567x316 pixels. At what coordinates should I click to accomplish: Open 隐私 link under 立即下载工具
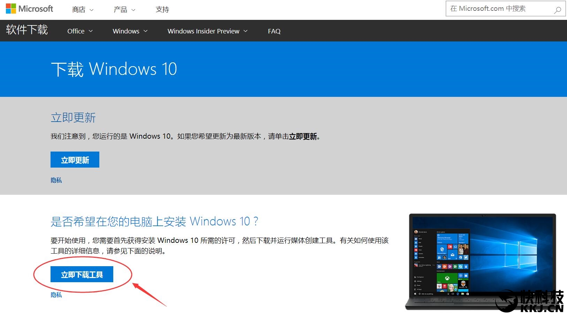[x=56, y=295]
